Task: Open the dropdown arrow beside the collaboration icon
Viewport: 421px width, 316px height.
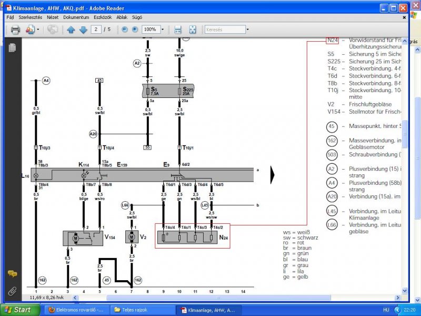Action: pyautogui.click(x=38, y=29)
